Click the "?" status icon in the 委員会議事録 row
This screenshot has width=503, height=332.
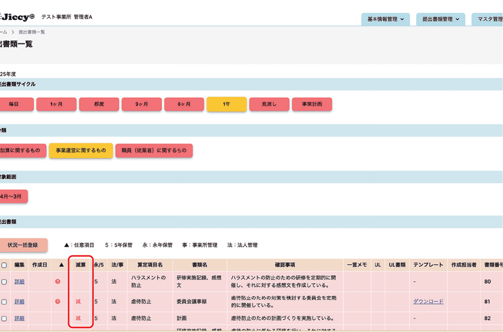pyautogui.click(x=58, y=301)
